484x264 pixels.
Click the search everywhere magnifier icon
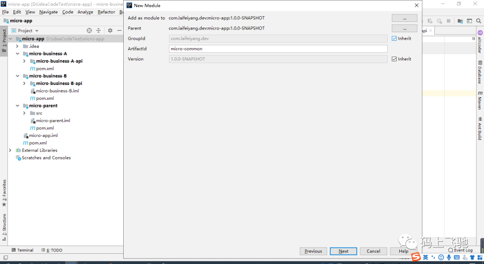coord(479,21)
